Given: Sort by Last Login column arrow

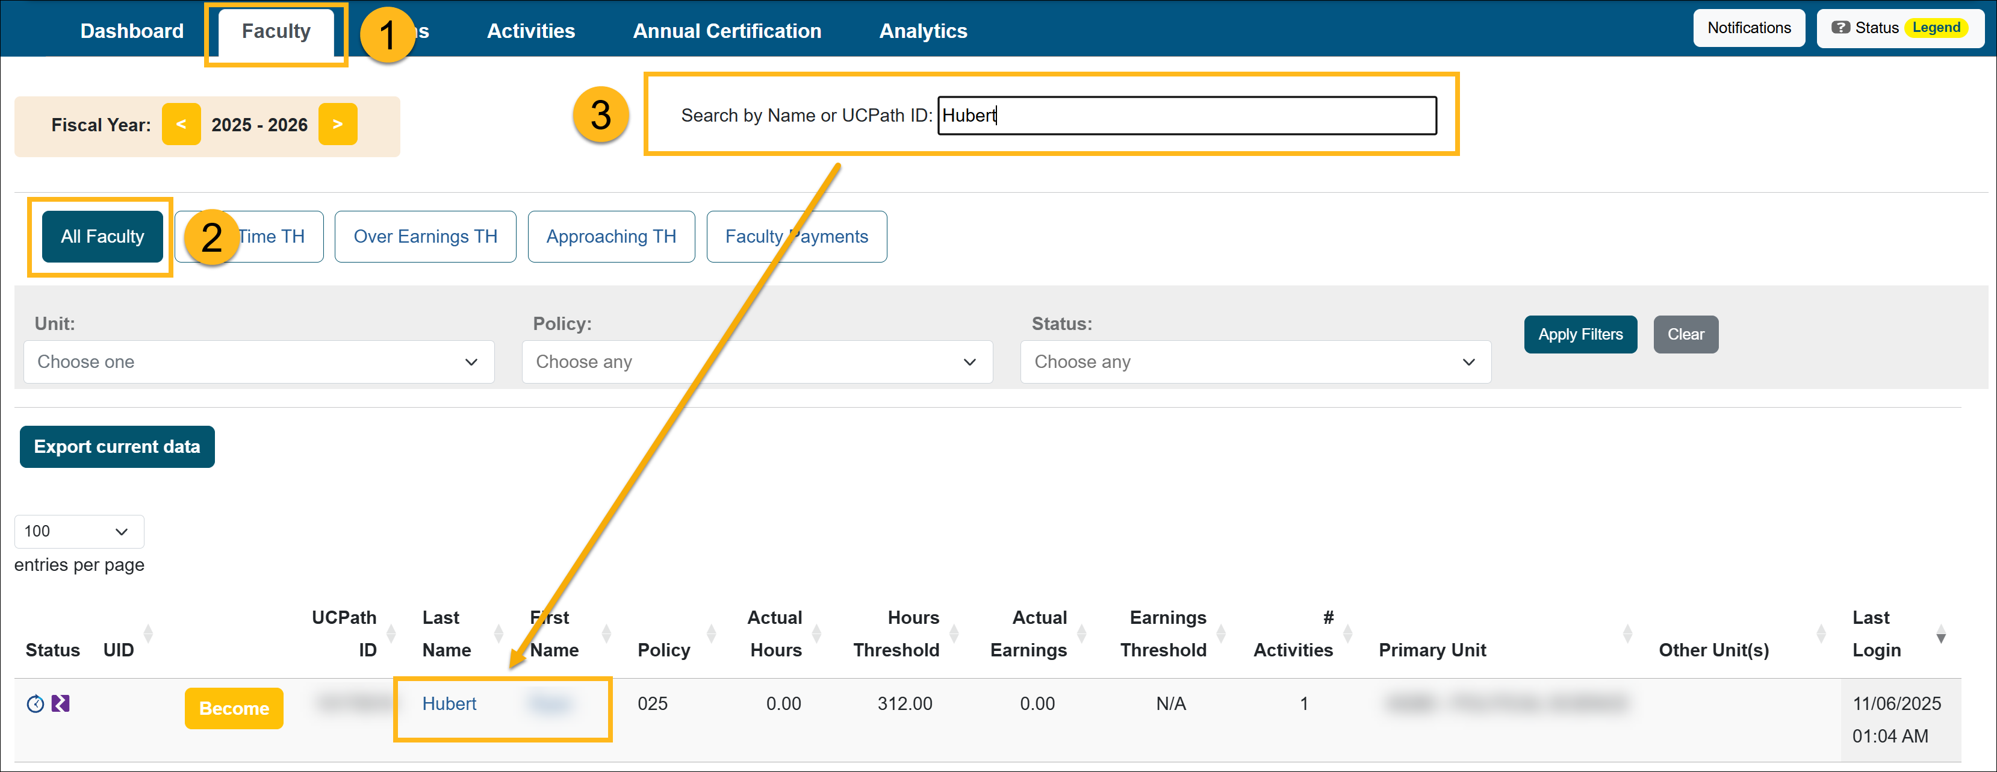Looking at the screenshot, I should coord(1940,634).
